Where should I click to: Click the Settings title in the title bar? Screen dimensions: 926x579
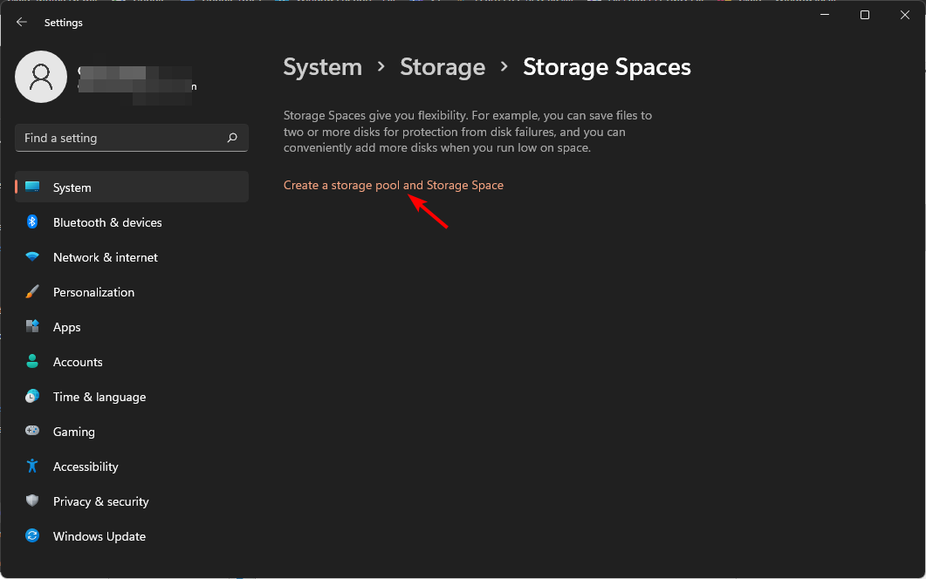tap(63, 22)
